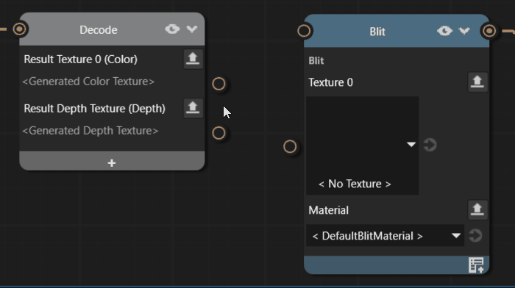Click upload icon for Result Depth Texture
515x288 pixels.
coord(193,108)
